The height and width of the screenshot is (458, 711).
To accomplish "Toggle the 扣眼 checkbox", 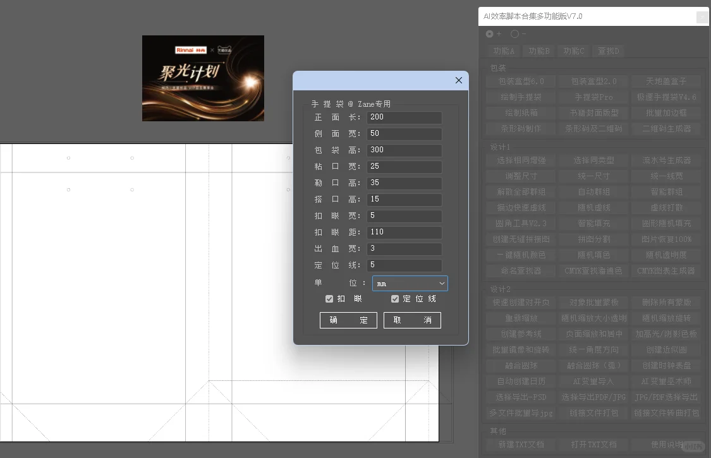I will pos(329,299).
